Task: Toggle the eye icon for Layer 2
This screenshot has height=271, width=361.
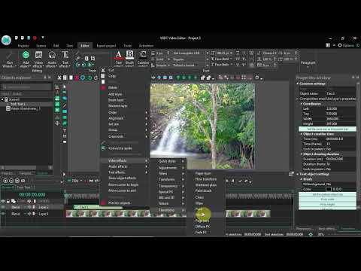Action: point(3,207)
